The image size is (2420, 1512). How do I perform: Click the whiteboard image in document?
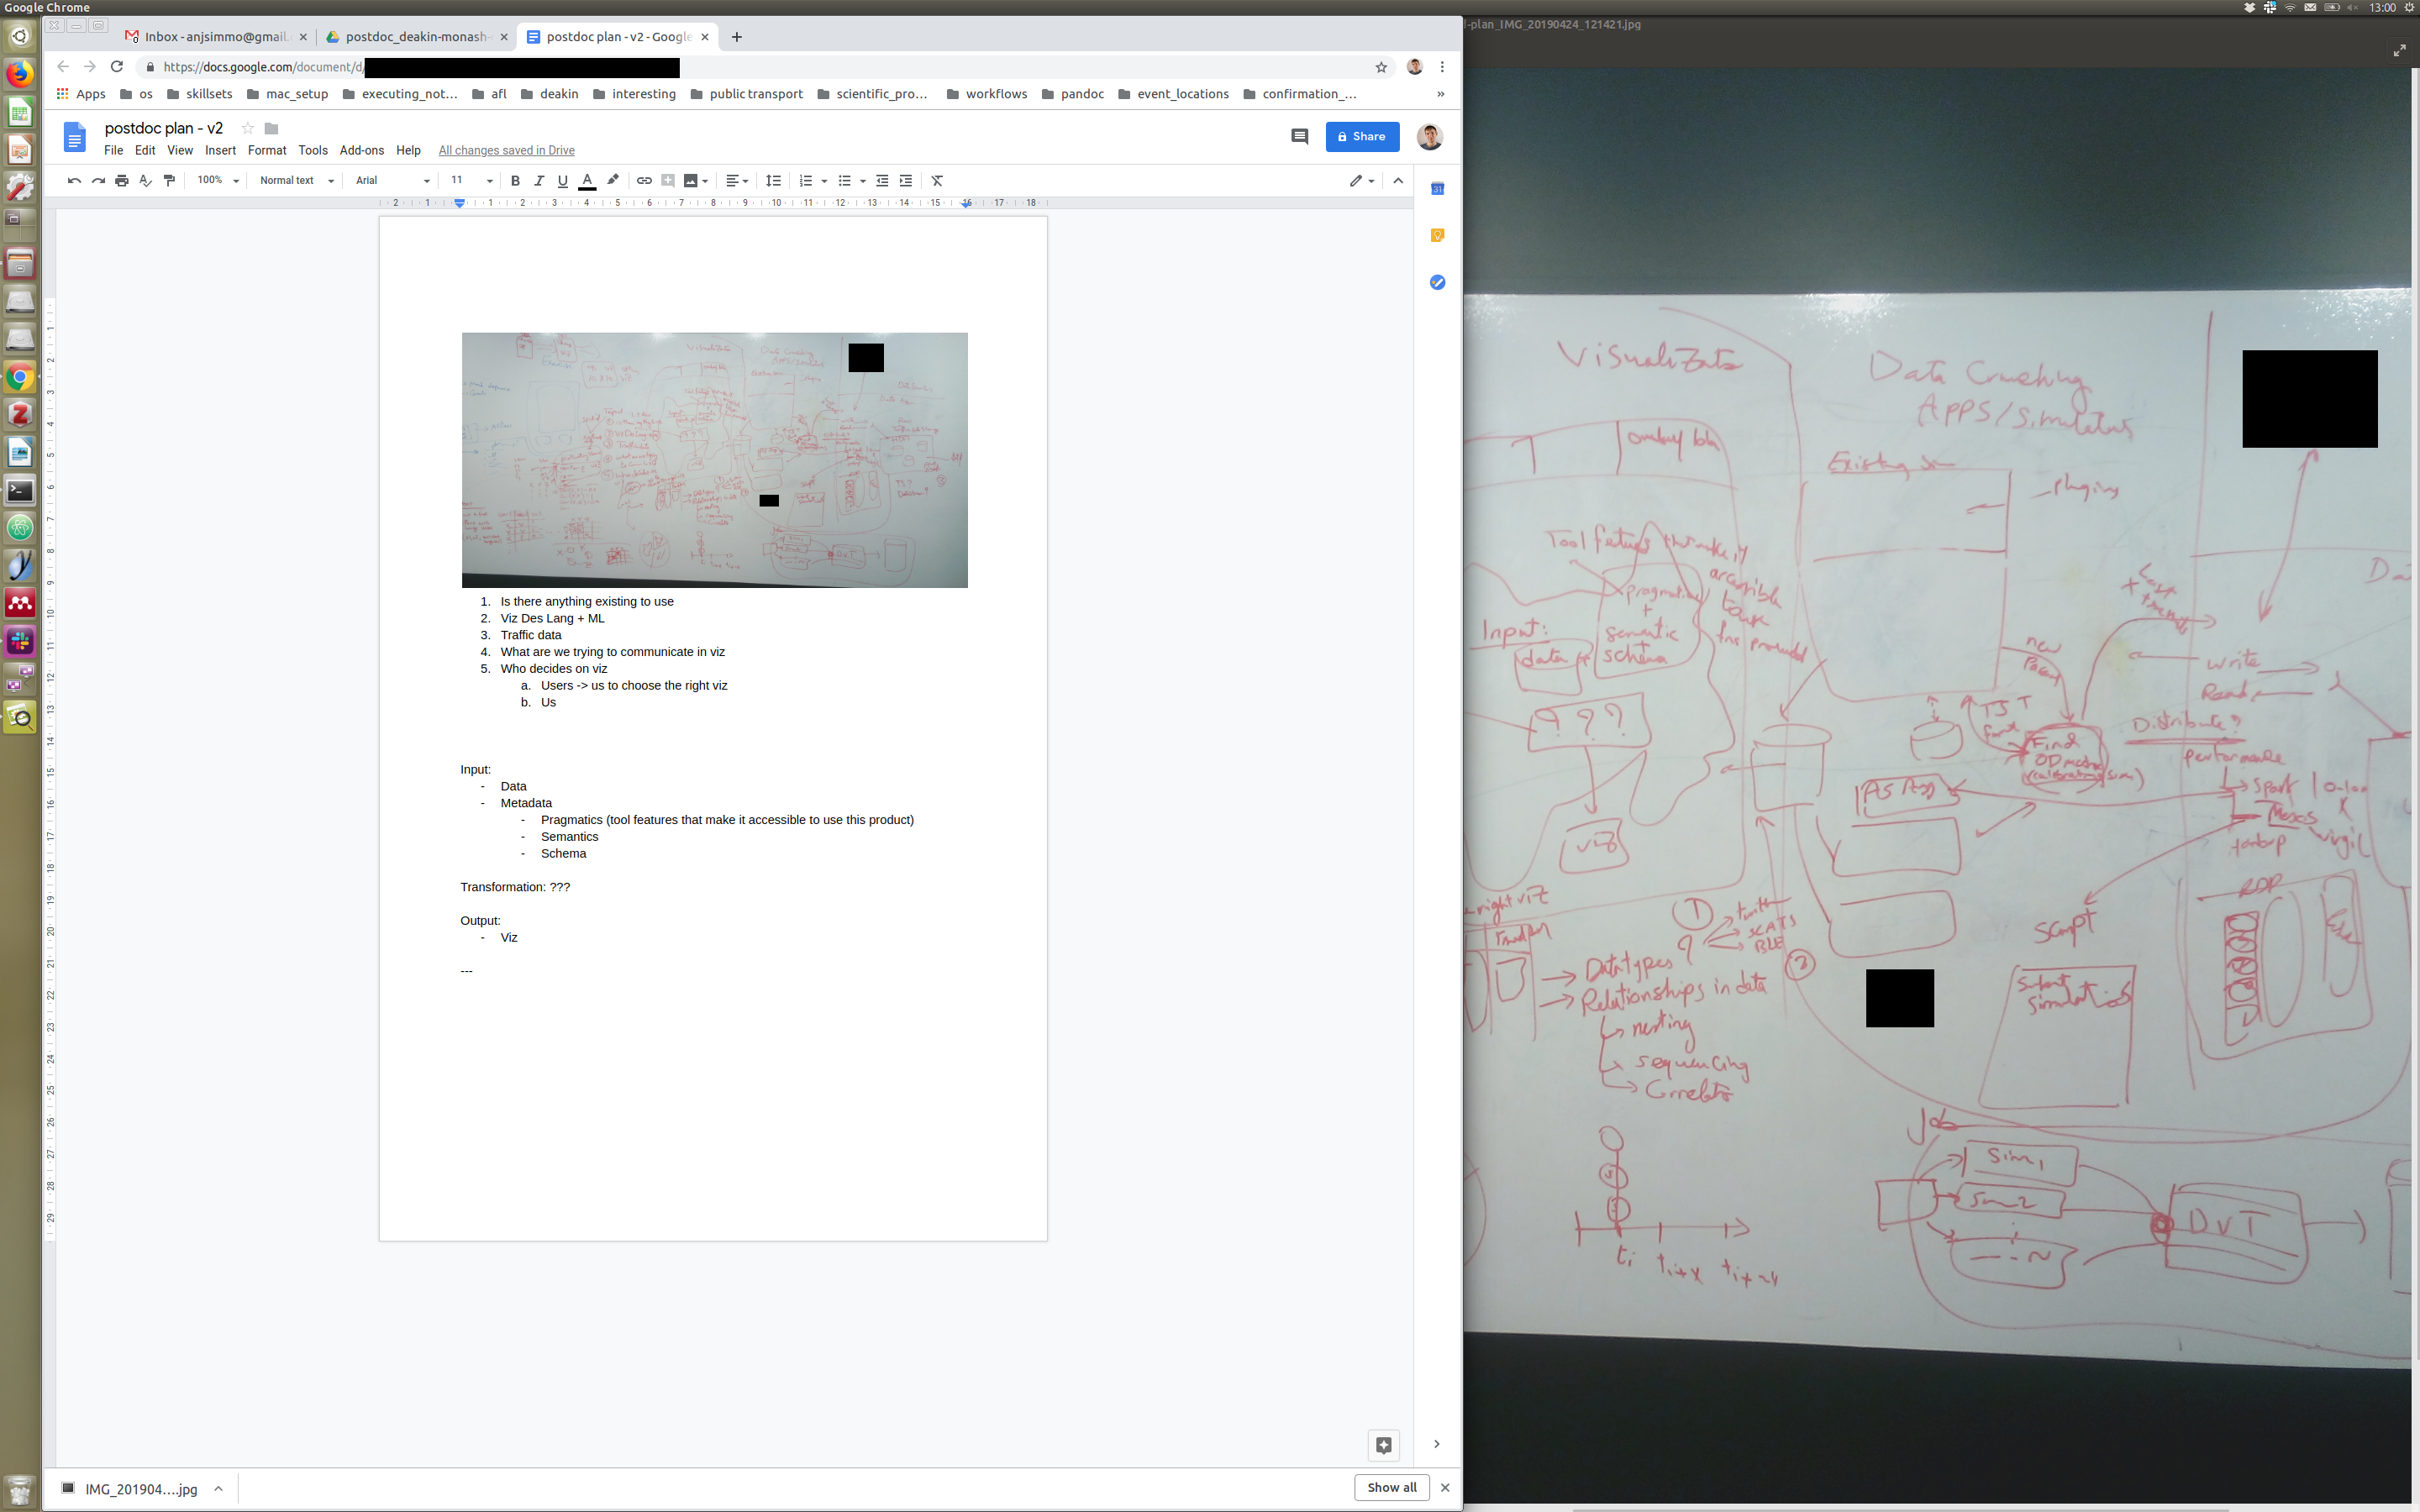point(714,459)
